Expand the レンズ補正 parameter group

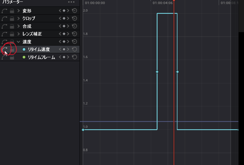[19, 34]
